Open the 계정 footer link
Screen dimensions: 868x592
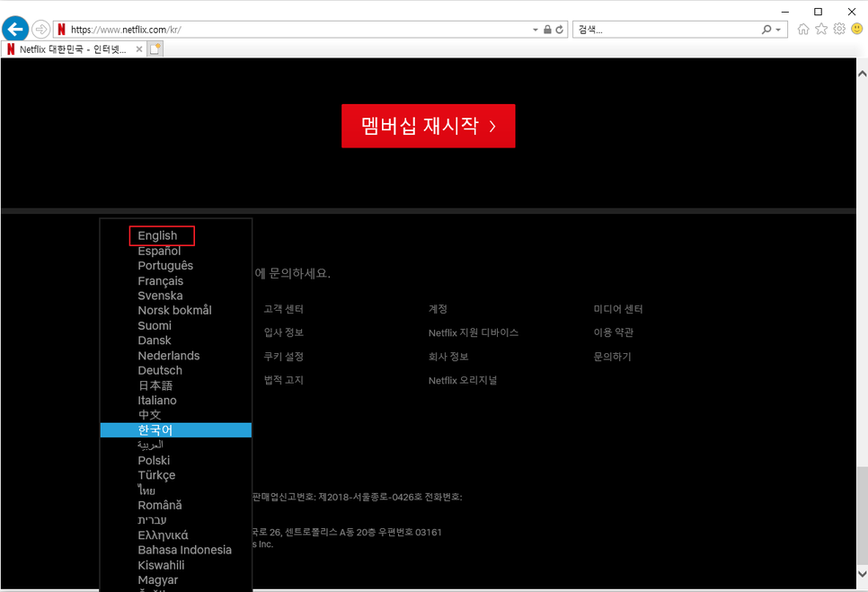click(x=438, y=309)
